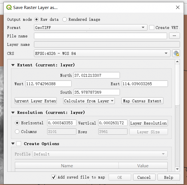The width and height of the screenshot is (187, 185).
Task: Select the Horizontal resolution radio button
Action: coord(17,123)
